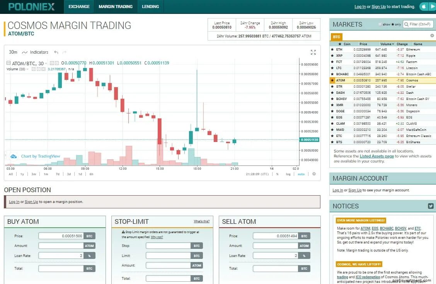Screen dimensions: 436x284
Task: Click the filter magnifier icon in Markets
Action: [406, 24]
